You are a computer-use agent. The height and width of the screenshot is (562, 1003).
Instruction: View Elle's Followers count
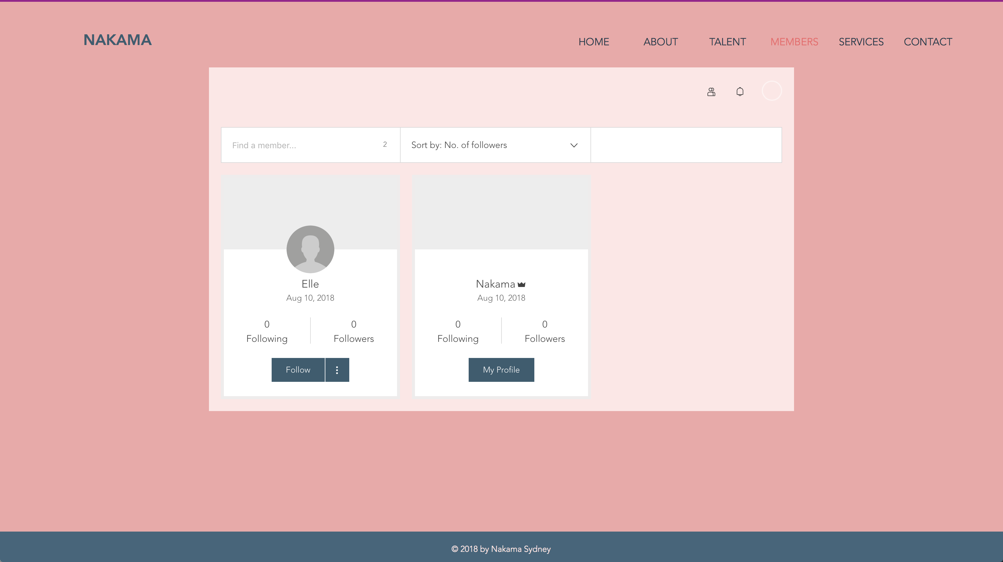coord(353,331)
